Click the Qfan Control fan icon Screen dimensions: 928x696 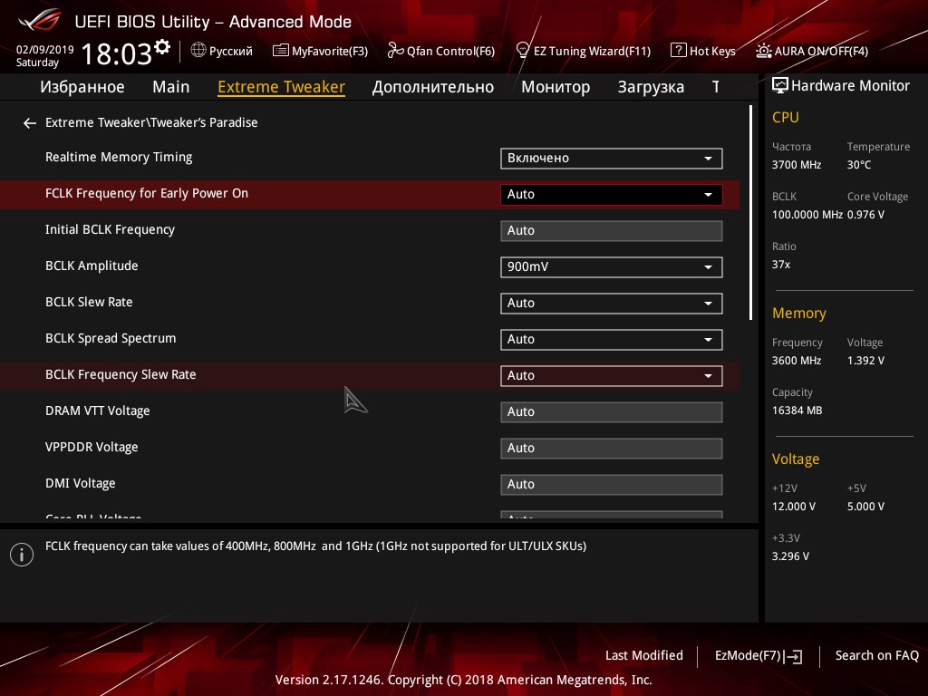coord(395,51)
